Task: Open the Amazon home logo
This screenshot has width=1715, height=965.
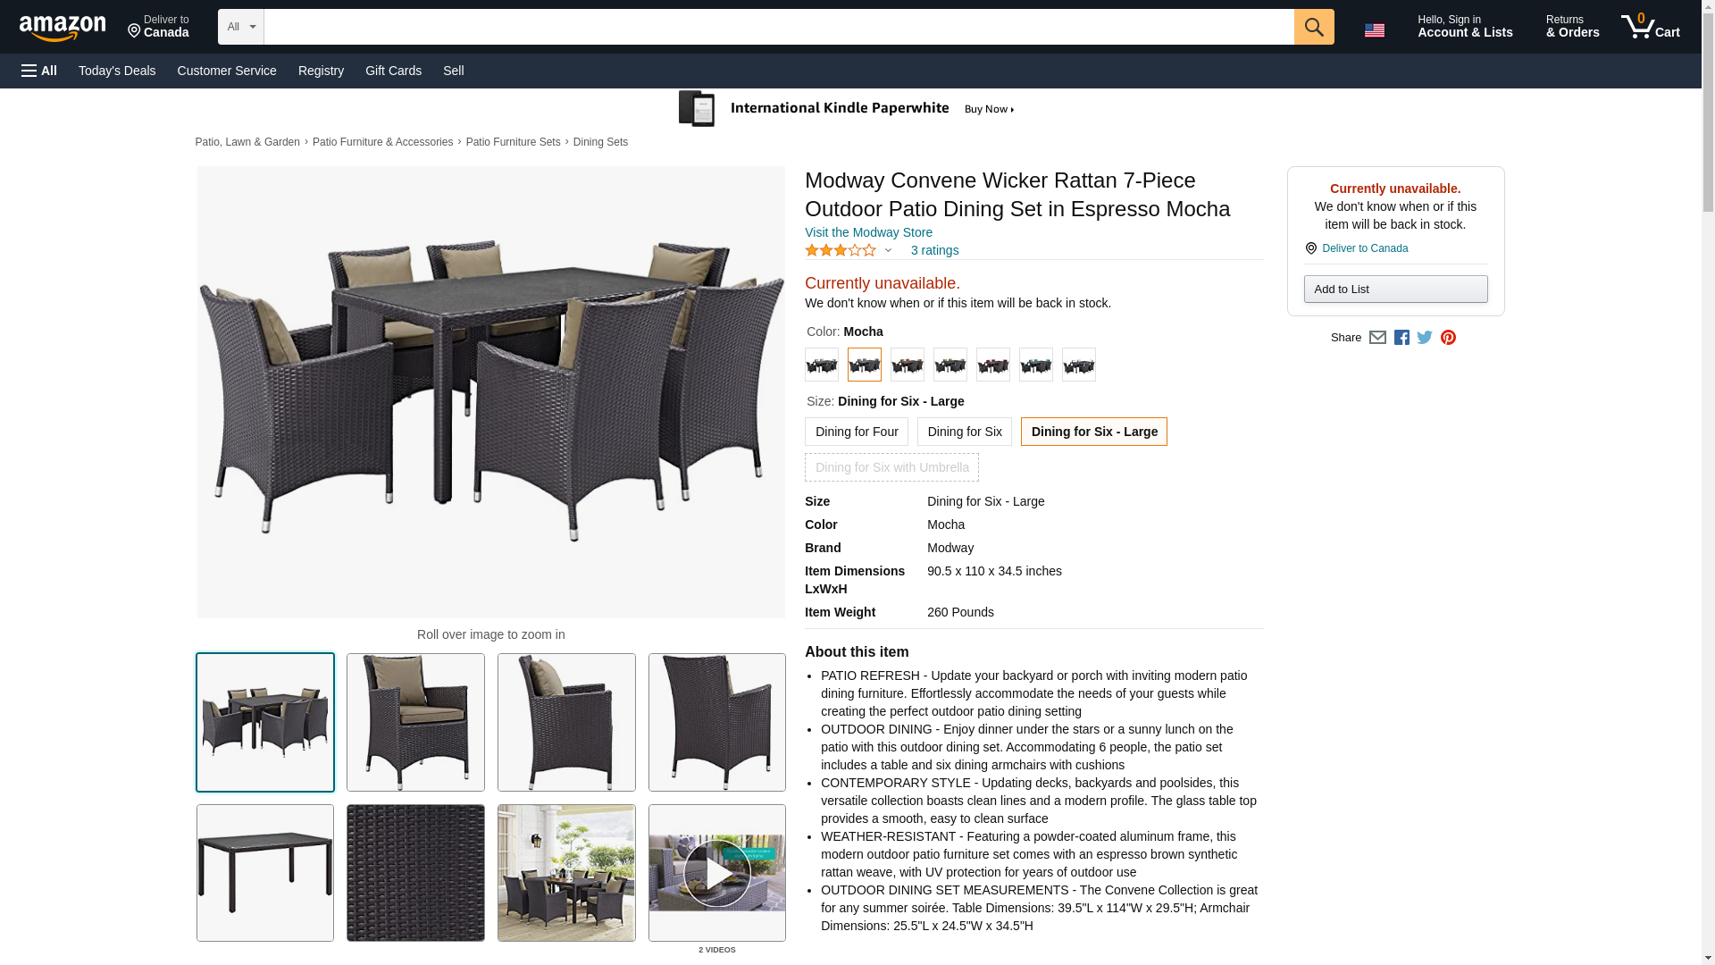Action: point(63,29)
